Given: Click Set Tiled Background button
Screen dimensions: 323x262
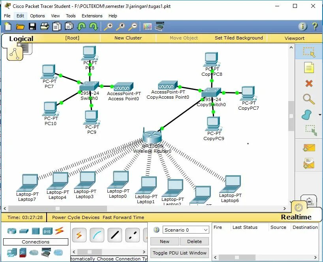Looking at the screenshot, I should click(239, 38).
